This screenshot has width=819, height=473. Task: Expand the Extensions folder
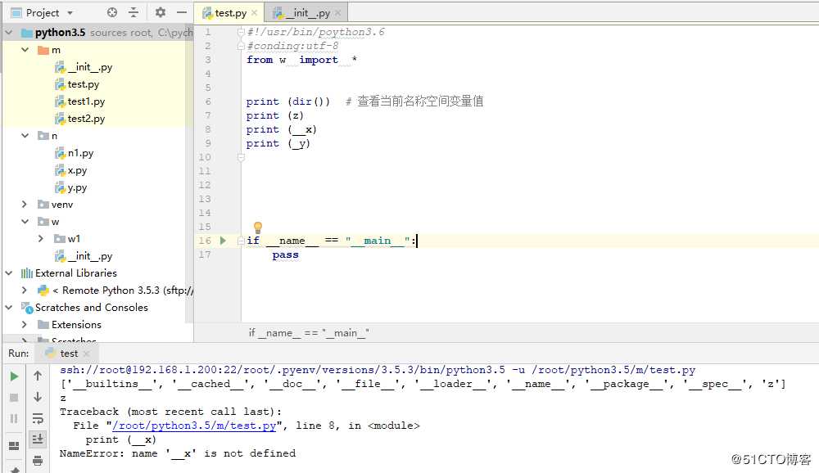click(x=24, y=325)
